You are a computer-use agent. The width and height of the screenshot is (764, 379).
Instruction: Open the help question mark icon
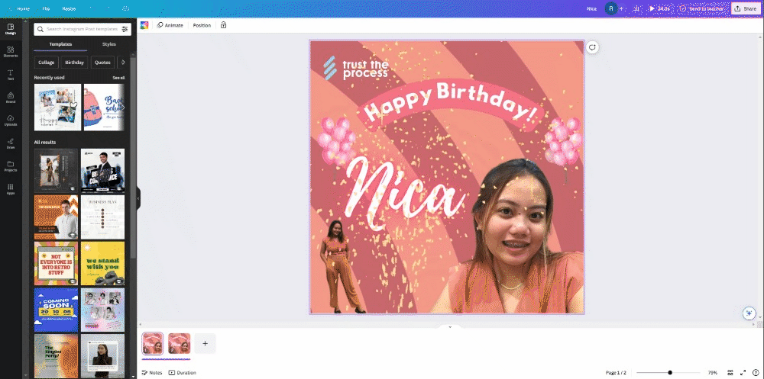tap(756, 373)
